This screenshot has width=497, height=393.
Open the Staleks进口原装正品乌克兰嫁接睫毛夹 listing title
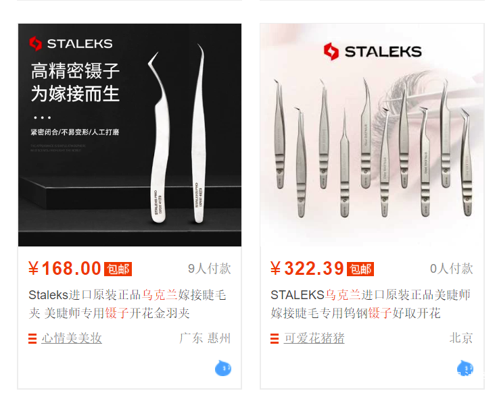[x=127, y=304]
